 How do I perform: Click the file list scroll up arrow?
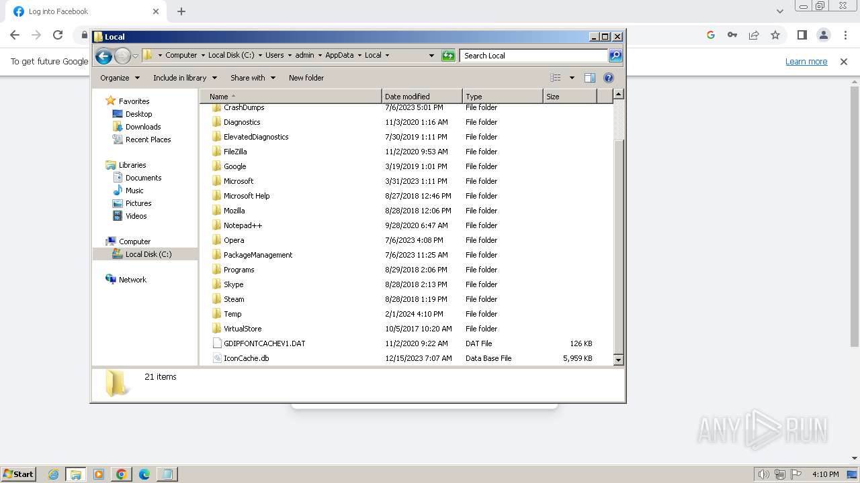(619, 95)
